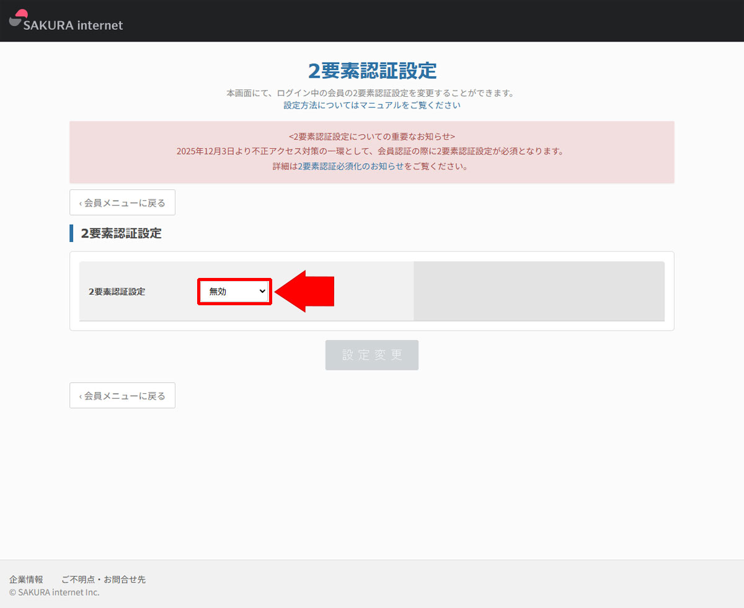744x608 pixels.
Task: Click the "SAKURA internet" header brand text
Action: (x=73, y=25)
